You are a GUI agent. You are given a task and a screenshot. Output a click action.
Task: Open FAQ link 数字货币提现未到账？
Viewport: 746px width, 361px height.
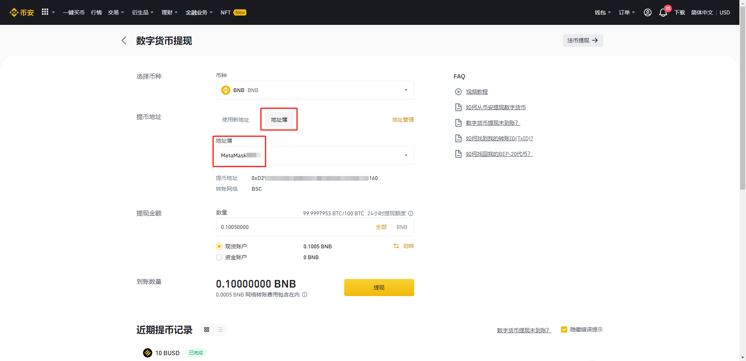(x=493, y=123)
